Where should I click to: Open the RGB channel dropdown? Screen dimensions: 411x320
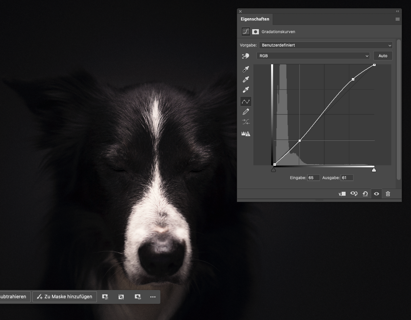pos(314,56)
